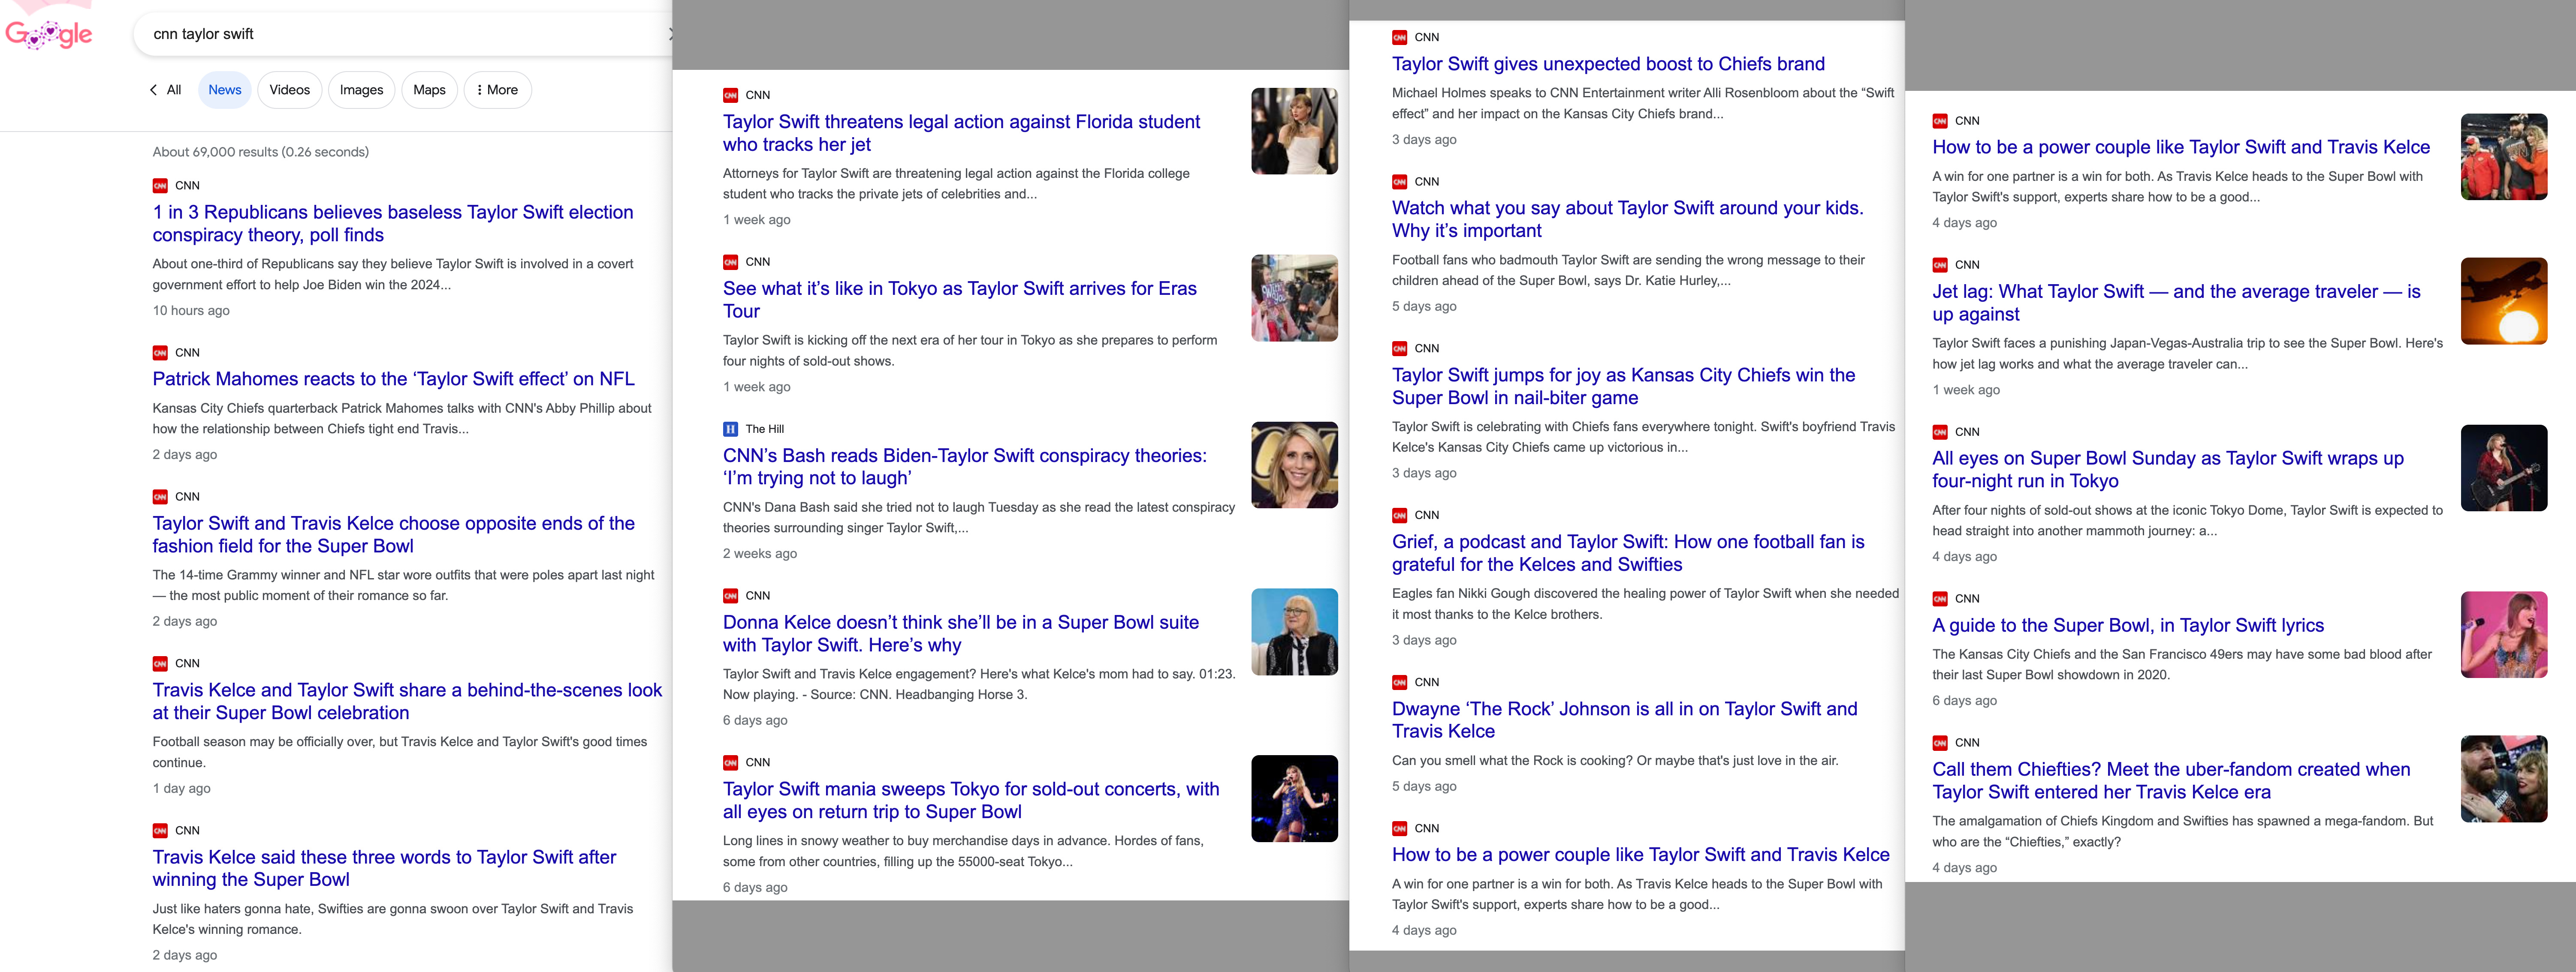The height and width of the screenshot is (972, 2576).
Task: Click CNN icon above Chiefties article
Action: point(1940,742)
